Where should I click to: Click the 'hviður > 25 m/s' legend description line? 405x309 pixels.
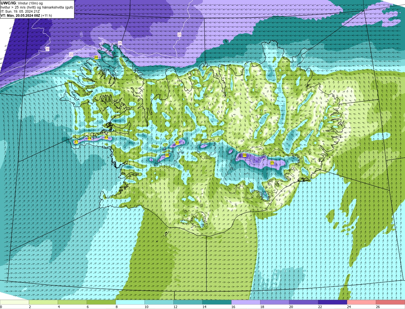[x=37, y=7]
